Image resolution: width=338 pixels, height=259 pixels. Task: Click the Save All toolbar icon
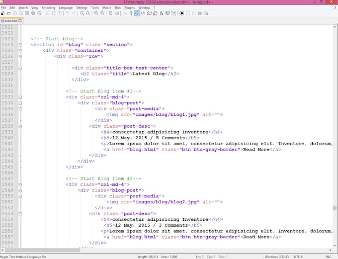click(21, 13)
